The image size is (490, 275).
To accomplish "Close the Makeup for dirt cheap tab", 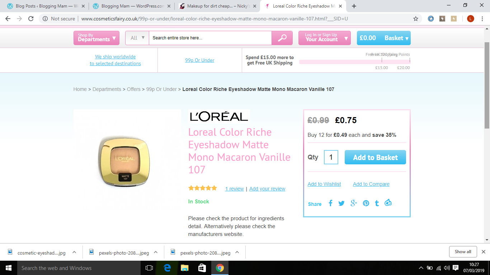I will point(254,6).
